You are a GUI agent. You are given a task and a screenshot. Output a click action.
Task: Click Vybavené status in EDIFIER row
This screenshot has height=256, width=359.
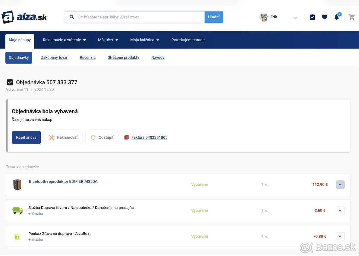point(200,185)
